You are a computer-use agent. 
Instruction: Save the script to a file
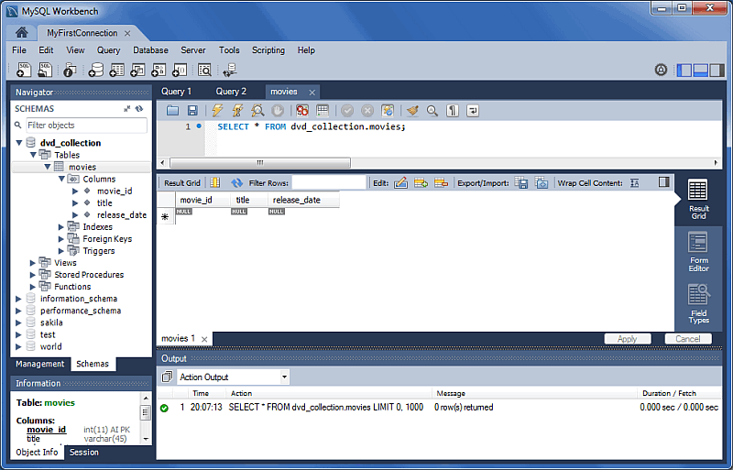pyautogui.click(x=192, y=110)
